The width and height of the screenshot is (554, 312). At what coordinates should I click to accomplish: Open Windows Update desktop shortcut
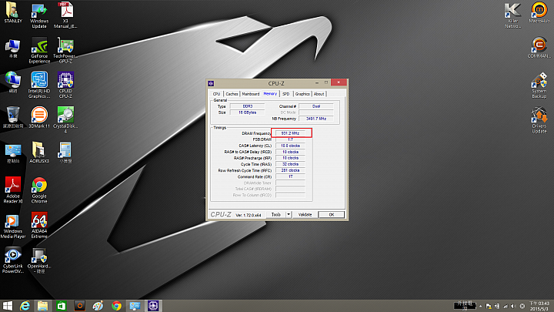[x=39, y=15]
